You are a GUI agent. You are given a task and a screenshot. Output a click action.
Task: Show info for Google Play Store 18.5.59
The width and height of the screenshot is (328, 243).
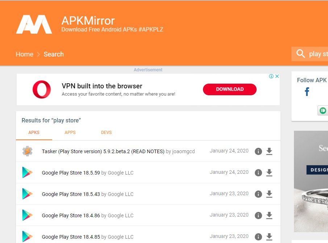click(258, 173)
